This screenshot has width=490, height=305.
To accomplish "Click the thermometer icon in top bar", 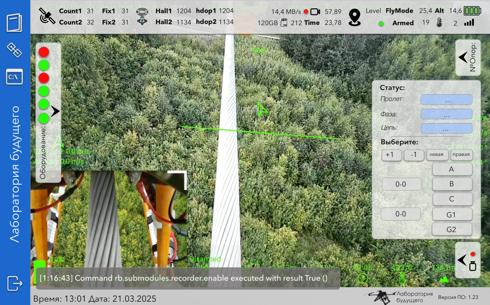I will [439, 23].
